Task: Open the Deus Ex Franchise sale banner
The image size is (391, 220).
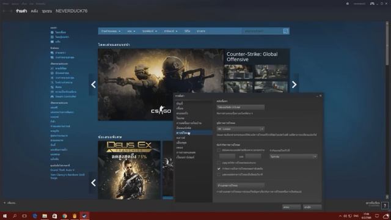Action: click(x=129, y=170)
